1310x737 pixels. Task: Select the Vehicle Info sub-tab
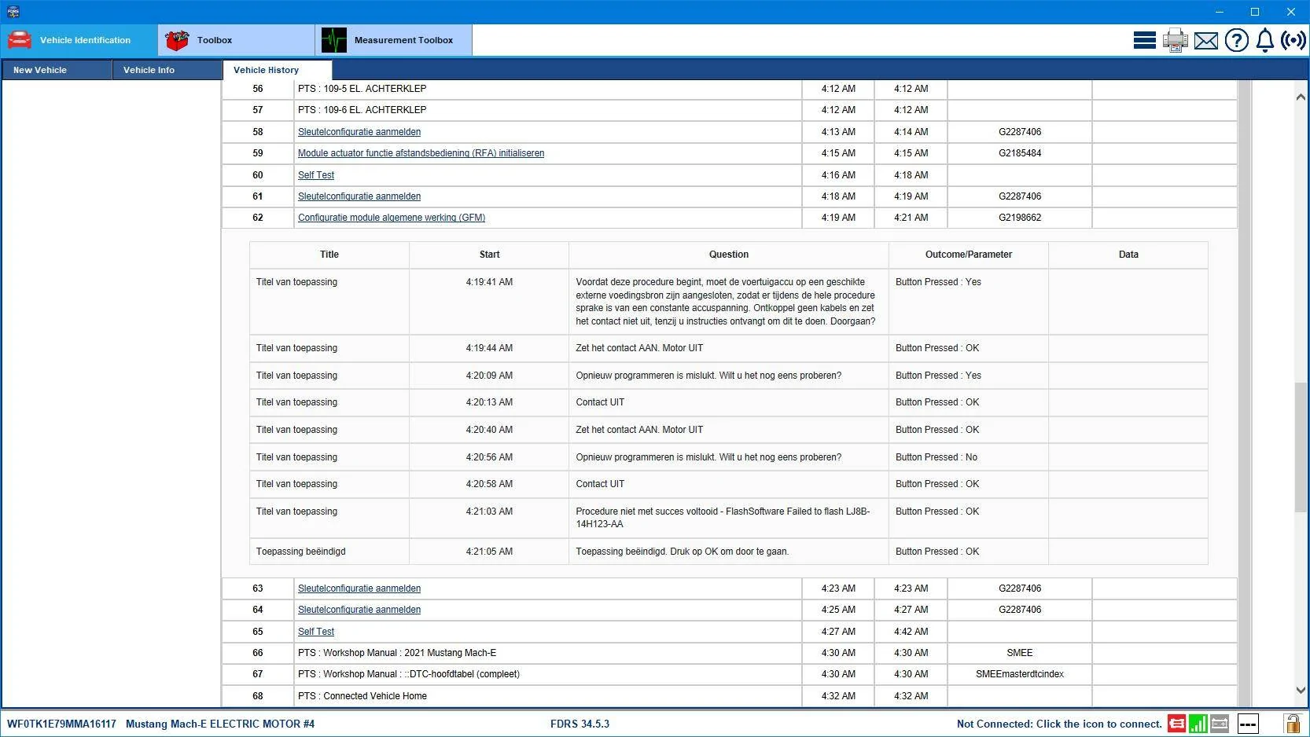[167, 70]
